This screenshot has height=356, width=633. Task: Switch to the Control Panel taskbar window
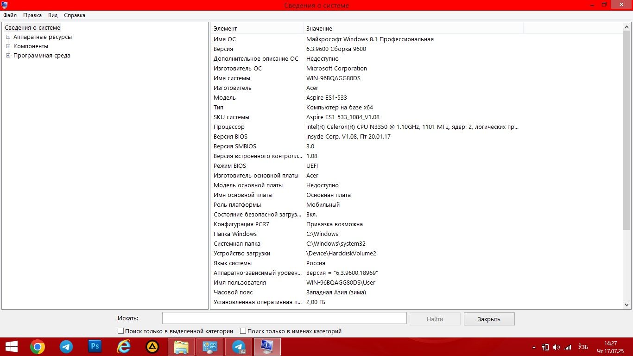[x=210, y=346]
